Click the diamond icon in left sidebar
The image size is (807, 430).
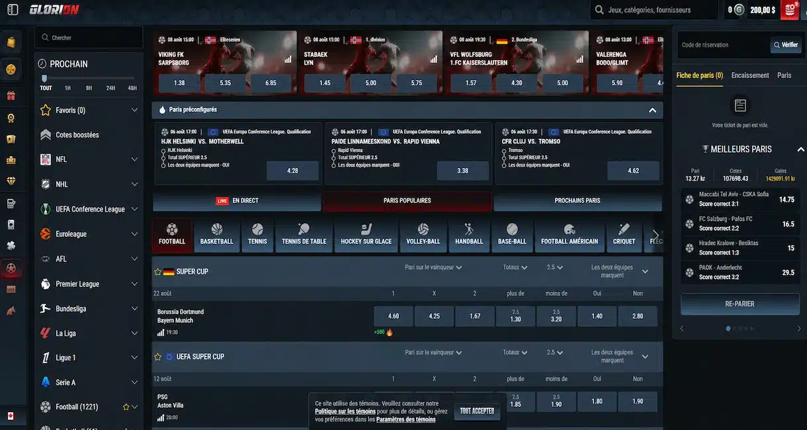(x=11, y=181)
